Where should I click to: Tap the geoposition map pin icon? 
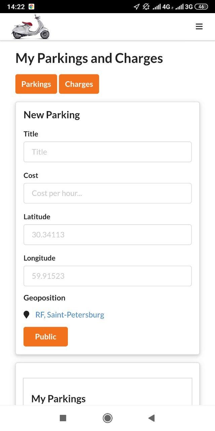(x=27, y=315)
